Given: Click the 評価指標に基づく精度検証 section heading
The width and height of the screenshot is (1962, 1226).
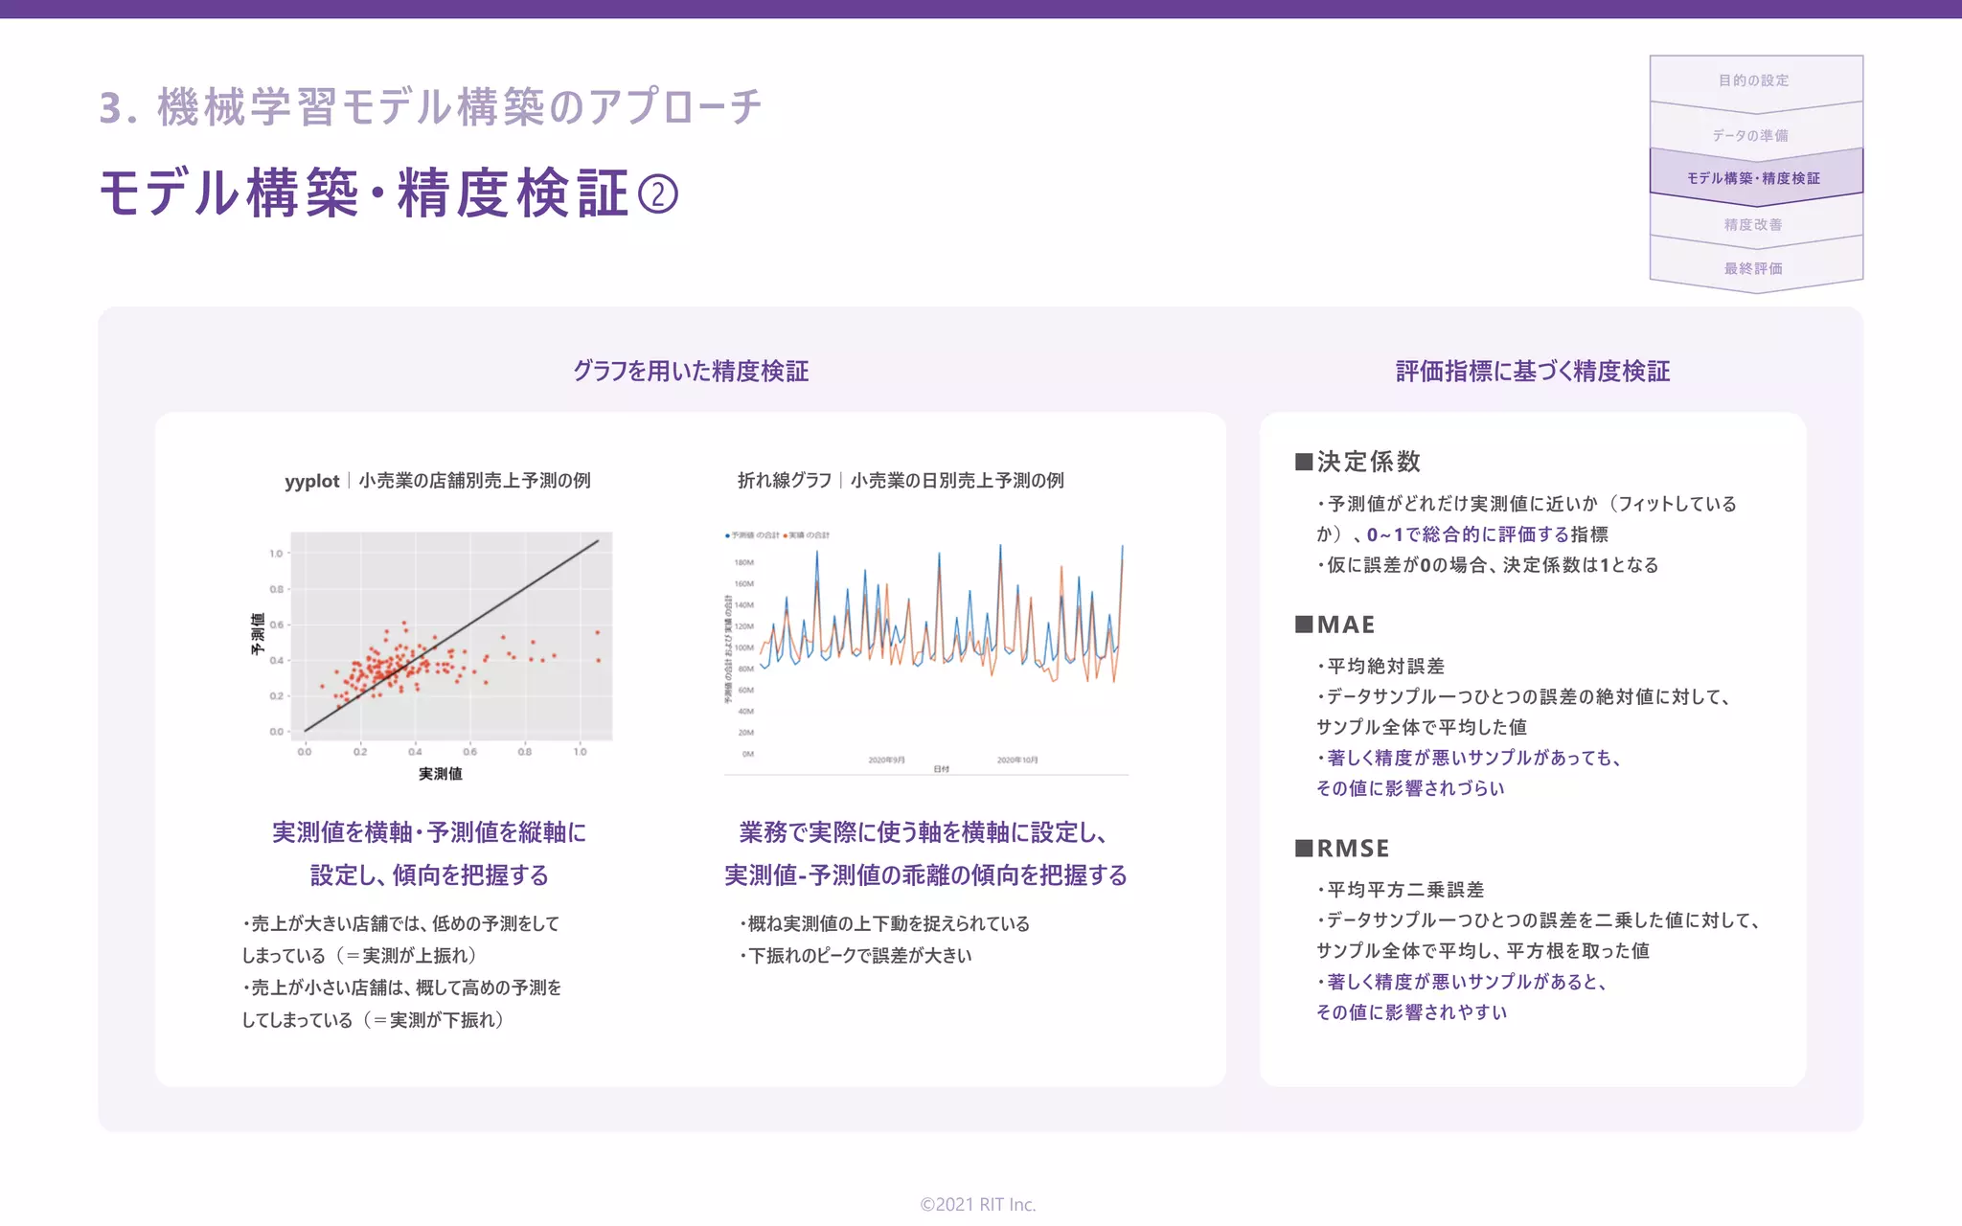Looking at the screenshot, I should coord(1532,372).
